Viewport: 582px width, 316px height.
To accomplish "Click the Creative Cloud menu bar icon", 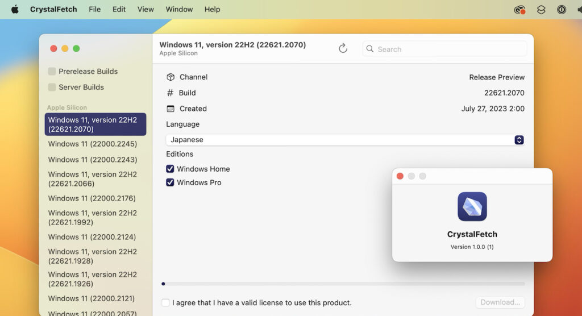I will click(x=519, y=10).
